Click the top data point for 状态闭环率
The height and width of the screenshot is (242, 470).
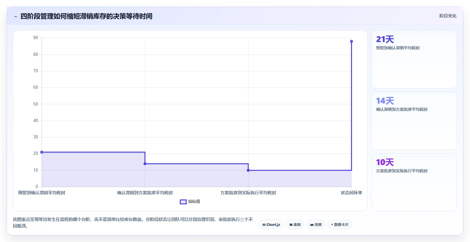tap(351, 41)
